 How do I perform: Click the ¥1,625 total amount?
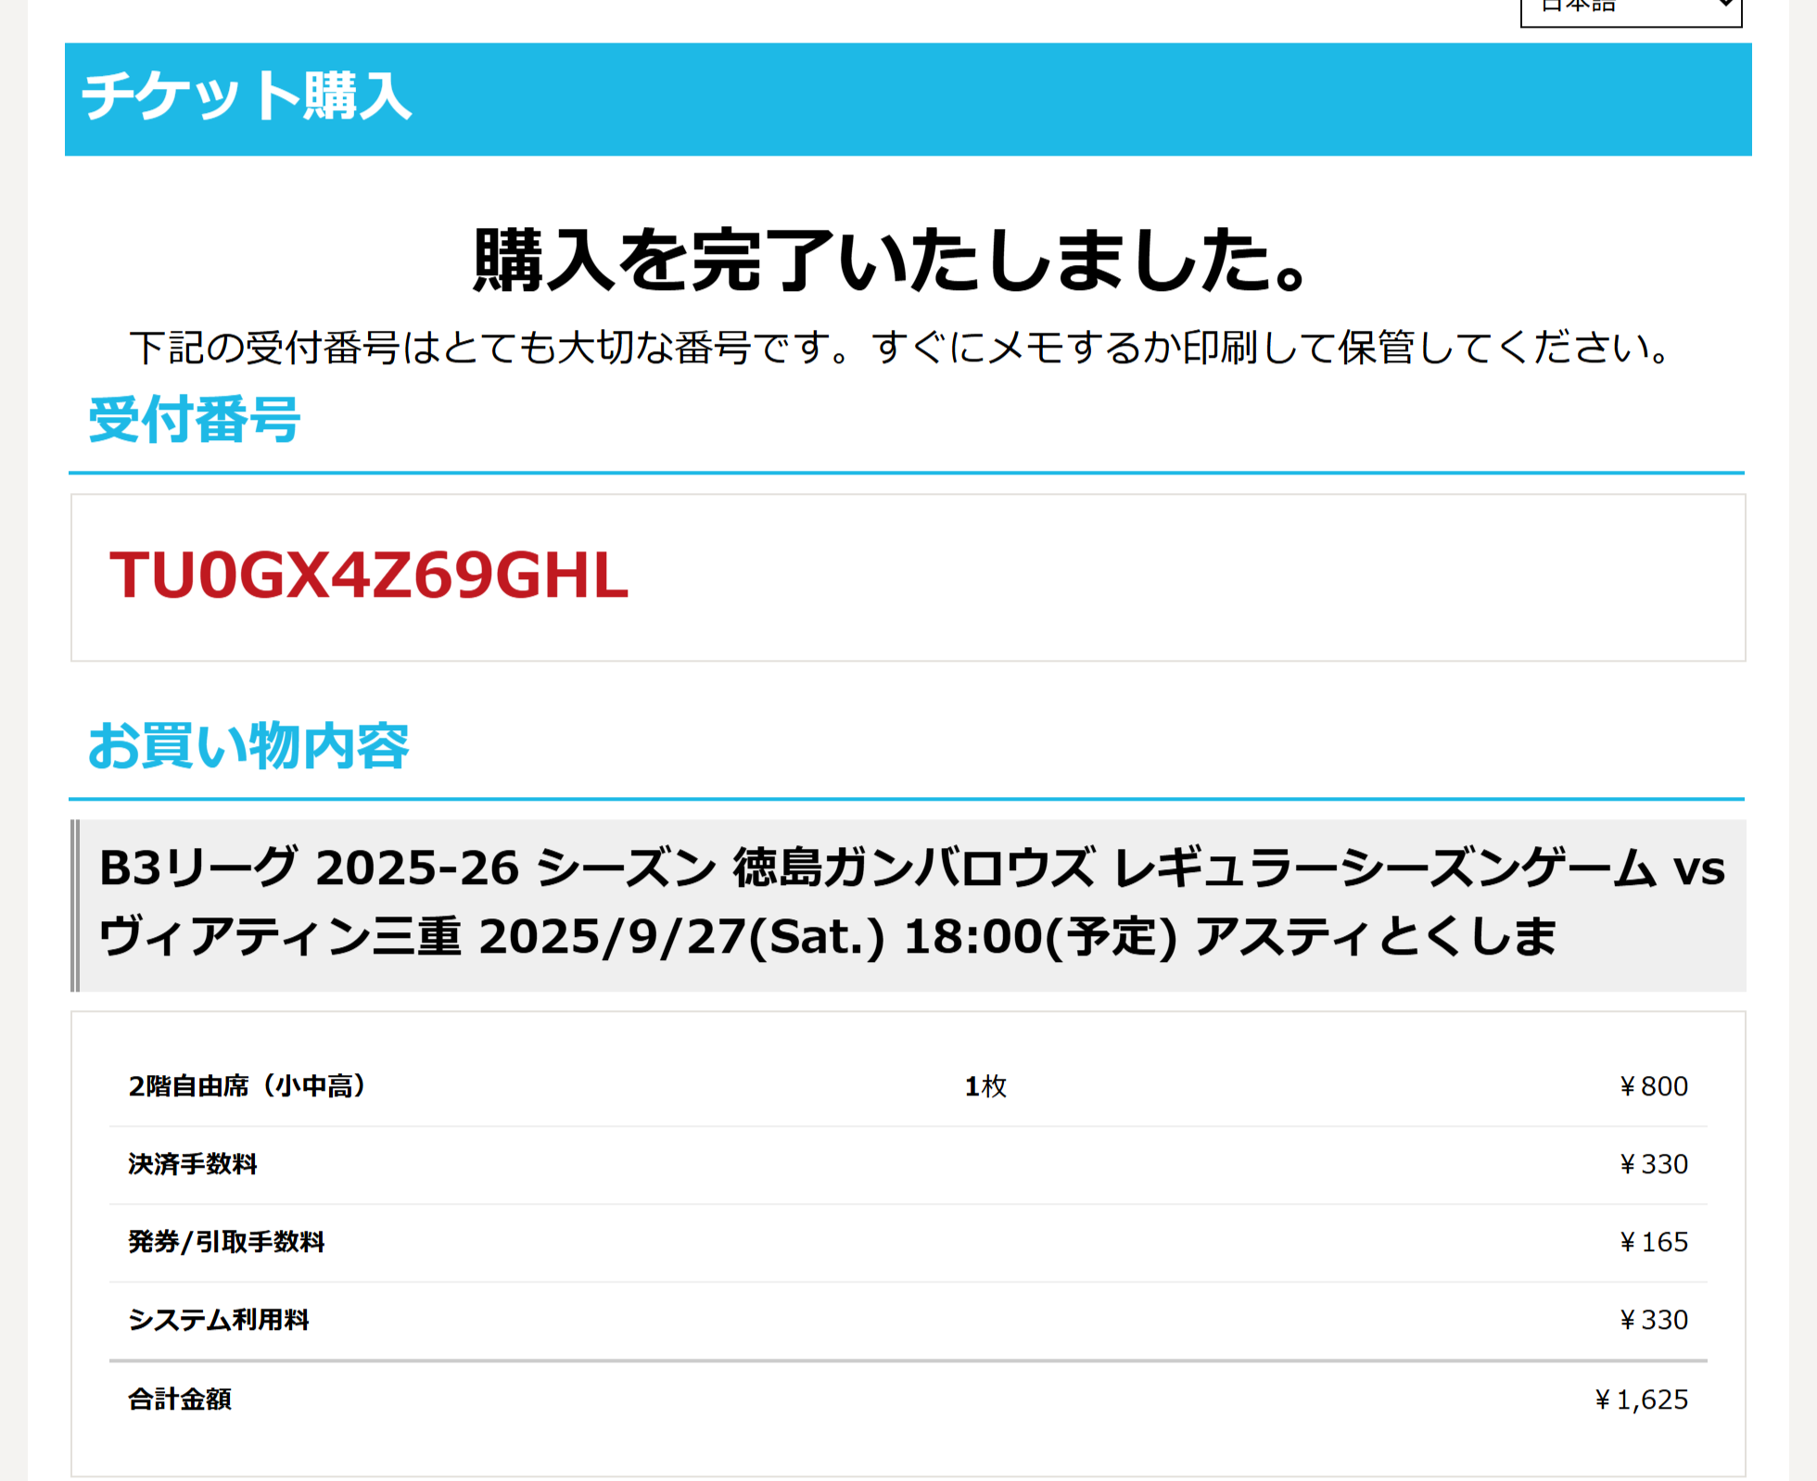click(1641, 1399)
